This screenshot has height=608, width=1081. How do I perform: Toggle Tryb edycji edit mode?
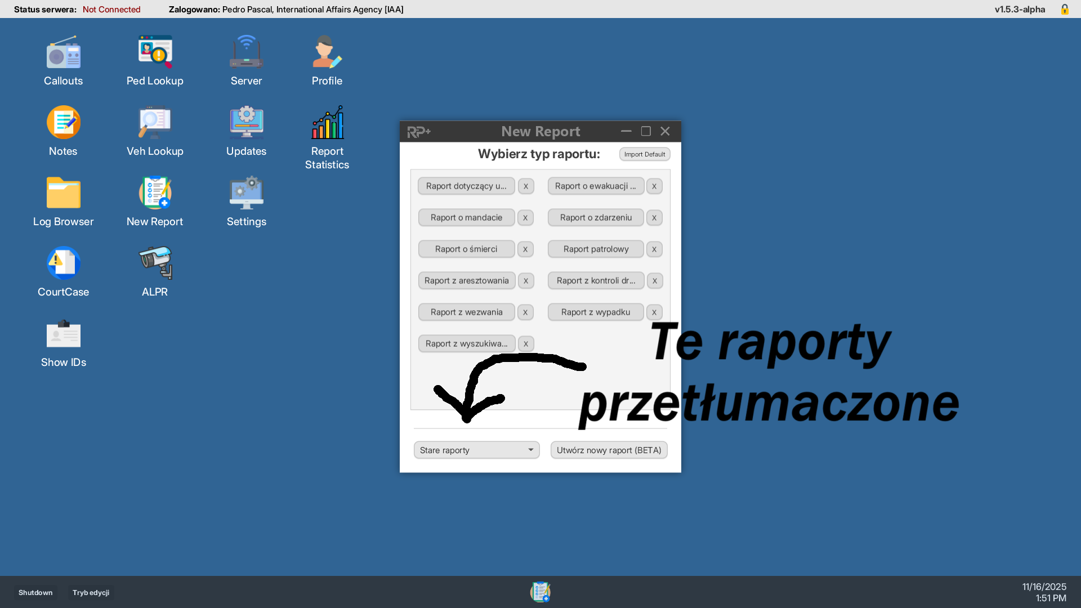(91, 592)
